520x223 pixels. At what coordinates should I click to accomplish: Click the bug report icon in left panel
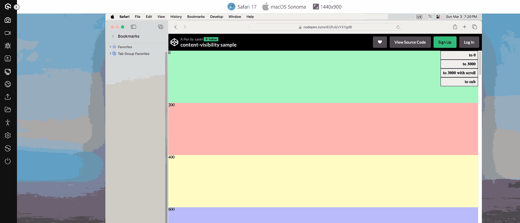point(8,46)
